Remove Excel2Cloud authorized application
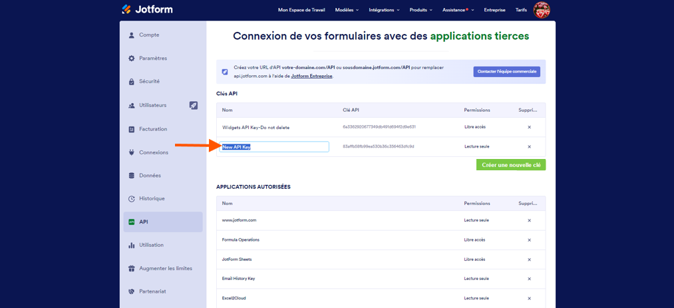The width and height of the screenshot is (674, 308). click(529, 298)
